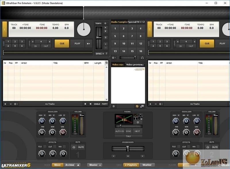Move crossfader fully left with arrow button
Viewport: 230px width, 169px height.
113,156
